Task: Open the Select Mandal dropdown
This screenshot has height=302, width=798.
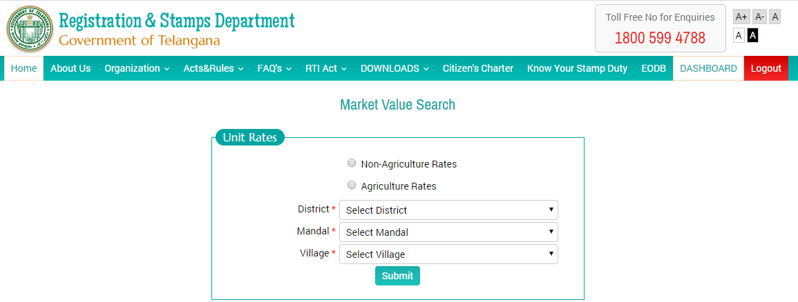Action: tap(448, 232)
